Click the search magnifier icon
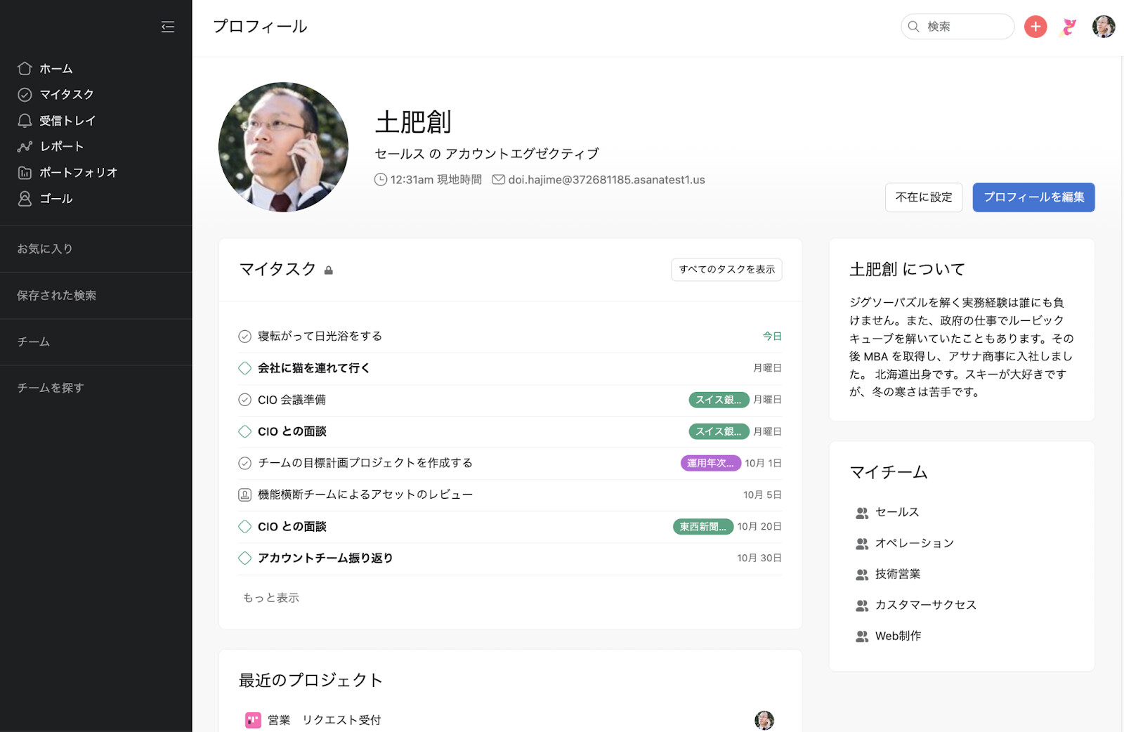This screenshot has width=1124, height=732. pos(914,27)
